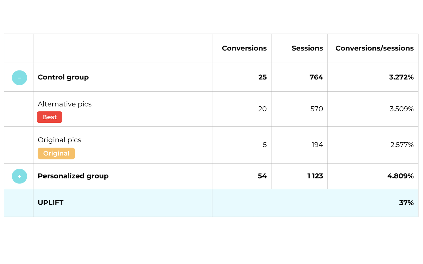Click the UPLIFT row label
This screenshot has height=264, width=423.
pos(50,203)
